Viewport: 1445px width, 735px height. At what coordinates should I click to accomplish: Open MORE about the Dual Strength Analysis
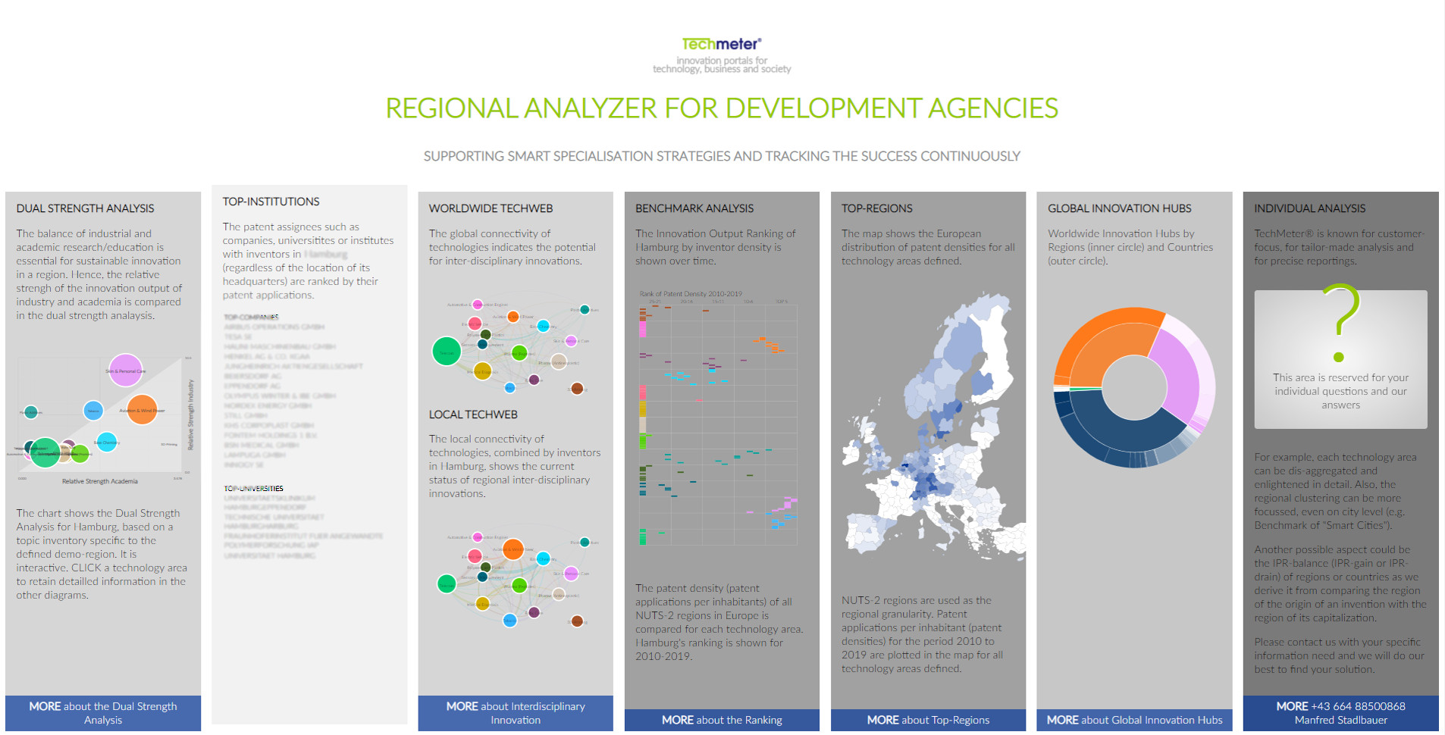[103, 713]
